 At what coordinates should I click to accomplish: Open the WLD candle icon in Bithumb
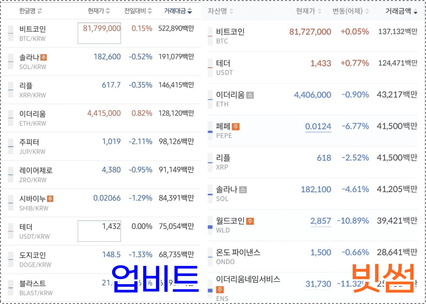(x=210, y=225)
